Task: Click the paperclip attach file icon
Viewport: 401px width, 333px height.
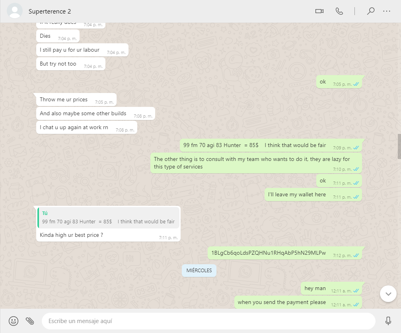Action: [30, 321]
